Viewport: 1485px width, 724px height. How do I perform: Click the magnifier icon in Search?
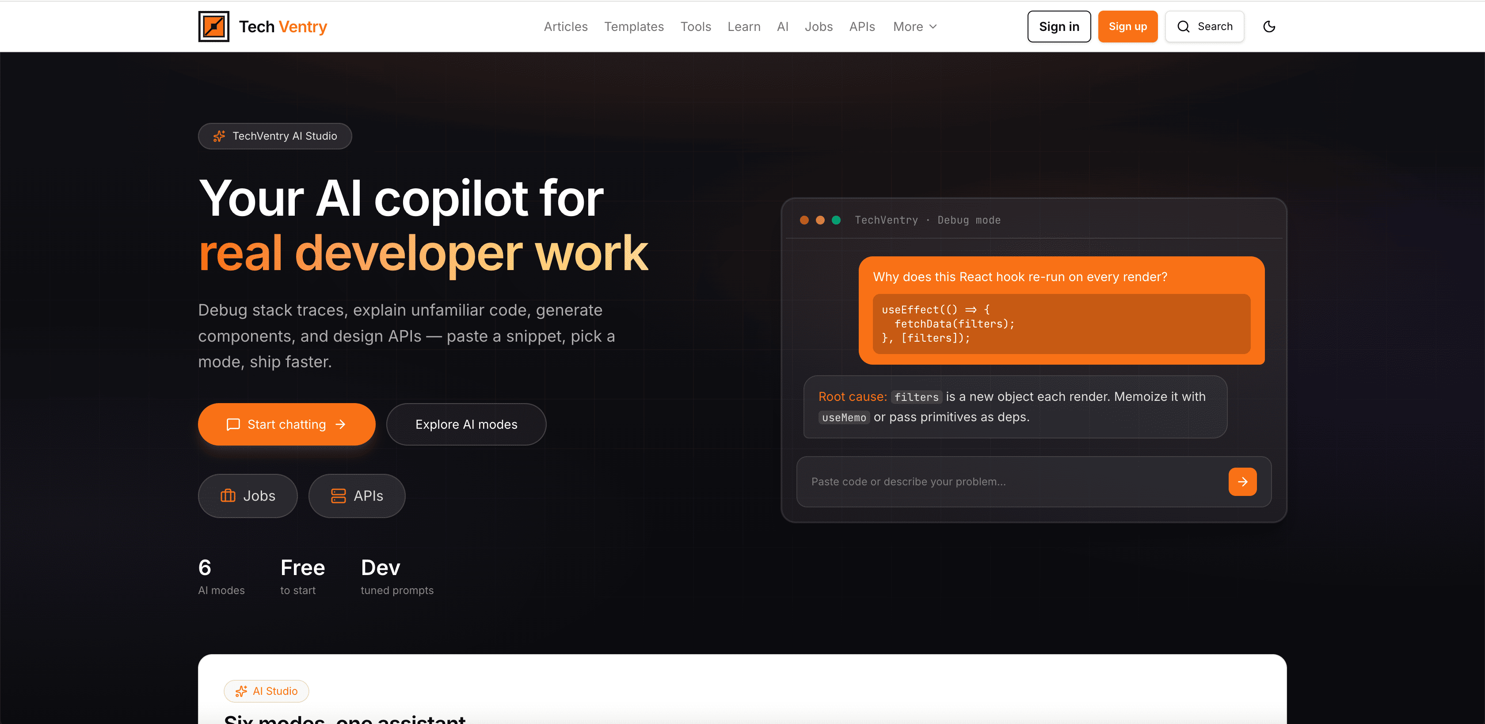pos(1183,27)
